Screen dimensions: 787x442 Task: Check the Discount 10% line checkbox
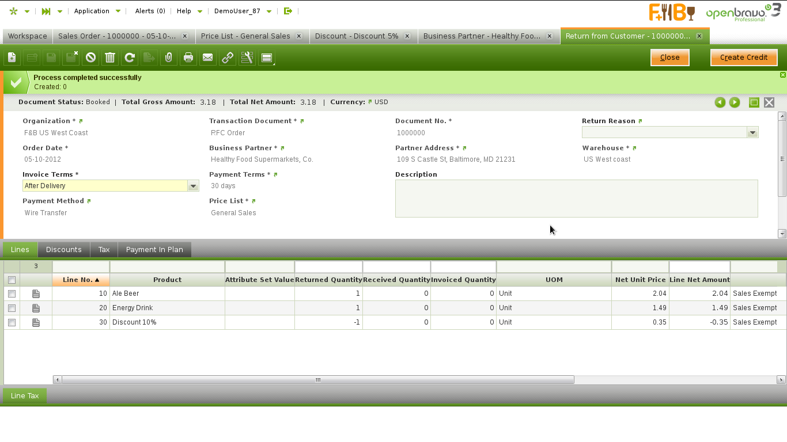pos(12,322)
